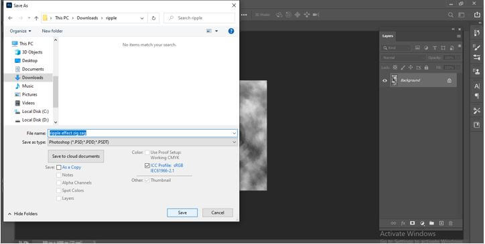Select Local Disk (C:) in navigation tree
This screenshot has width=485, height=244.
[35, 112]
